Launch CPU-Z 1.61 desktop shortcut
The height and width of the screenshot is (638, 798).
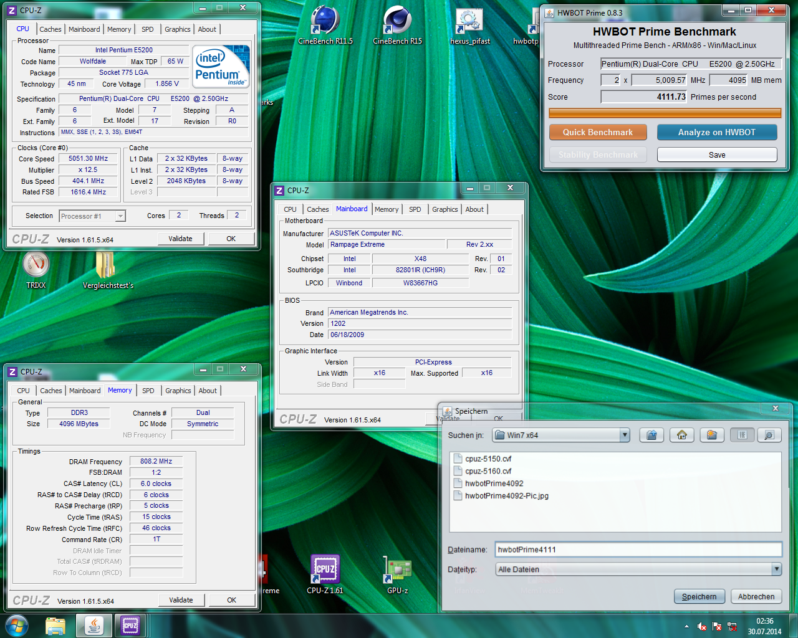[x=325, y=574]
